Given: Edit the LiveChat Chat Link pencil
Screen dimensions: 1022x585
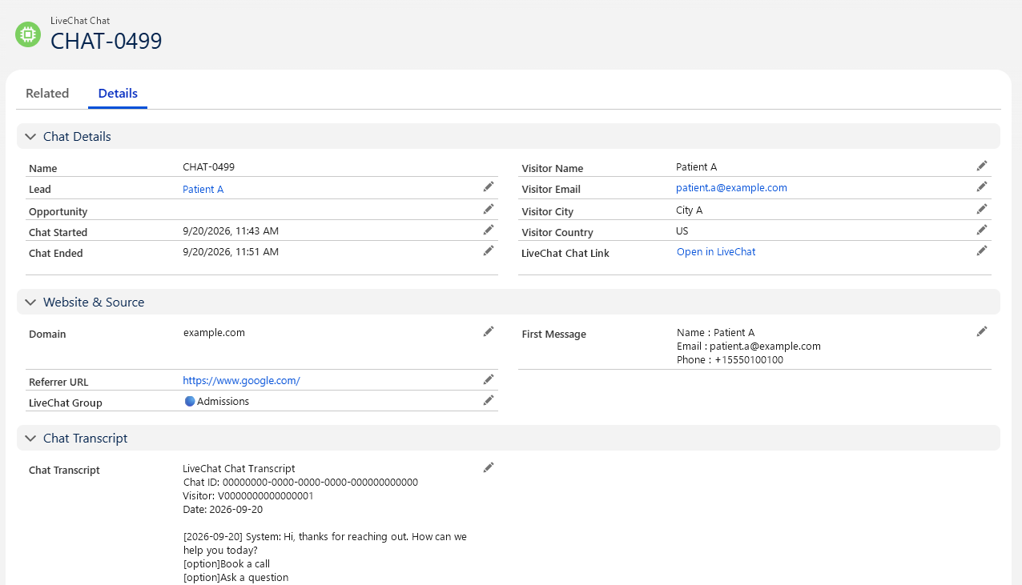Looking at the screenshot, I should coord(982,250).
